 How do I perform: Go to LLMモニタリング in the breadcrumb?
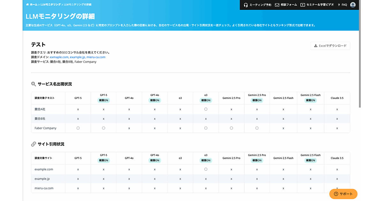(x=51, y=5)
